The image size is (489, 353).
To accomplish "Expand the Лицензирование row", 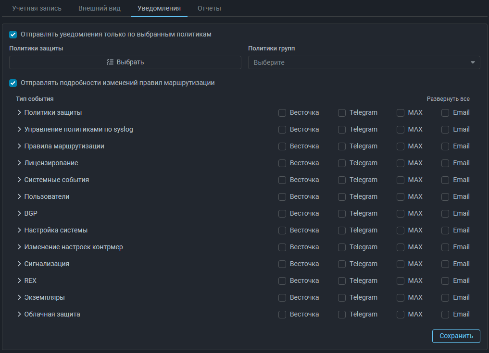I will tap(19, 163).
